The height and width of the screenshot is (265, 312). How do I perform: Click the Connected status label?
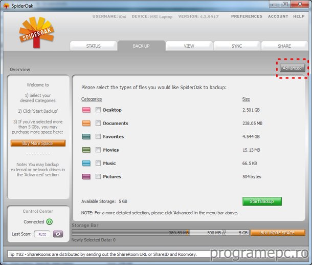[34, 222]
